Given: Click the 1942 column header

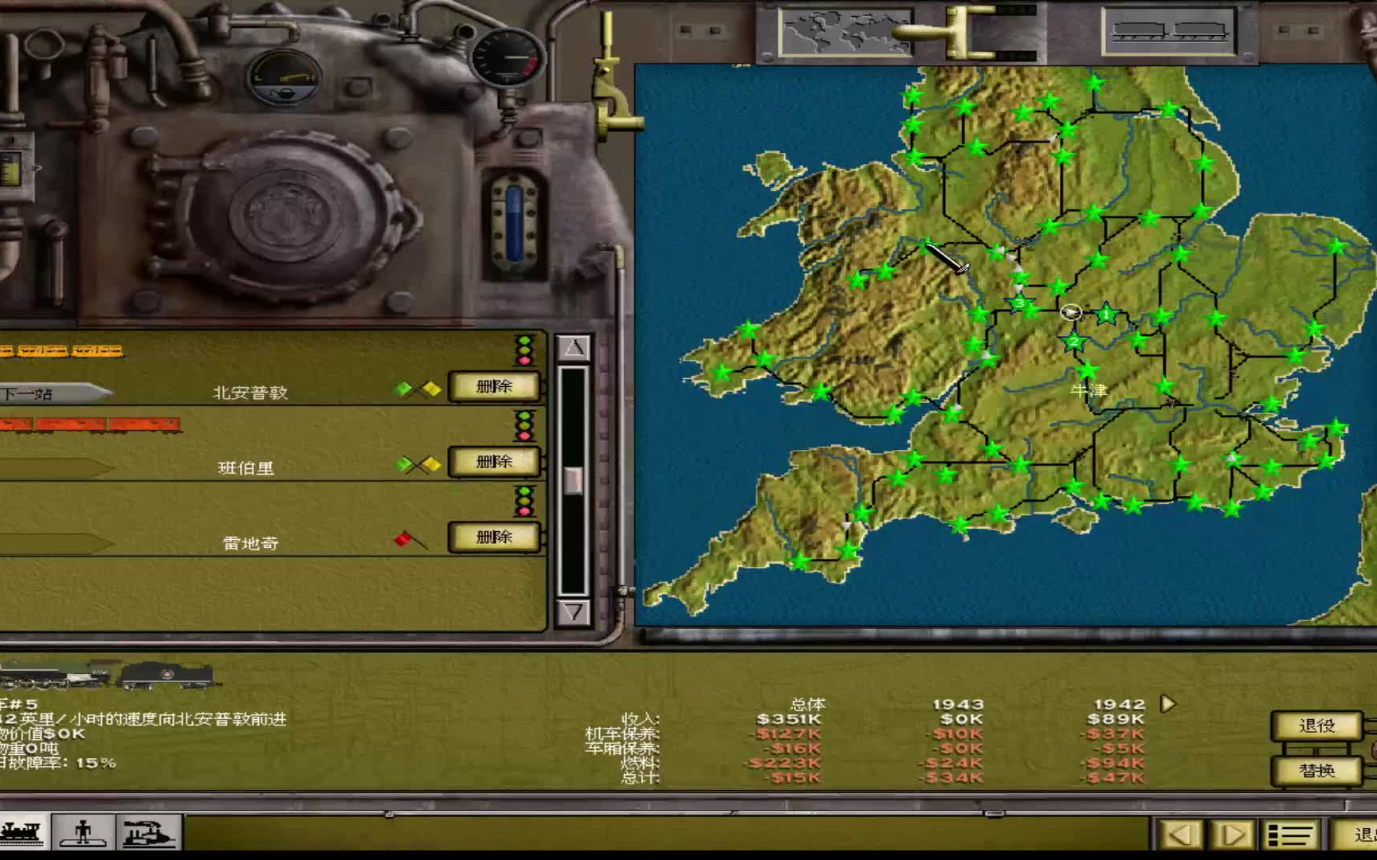Looking at the screenshot, I should tap(1119, 704).
